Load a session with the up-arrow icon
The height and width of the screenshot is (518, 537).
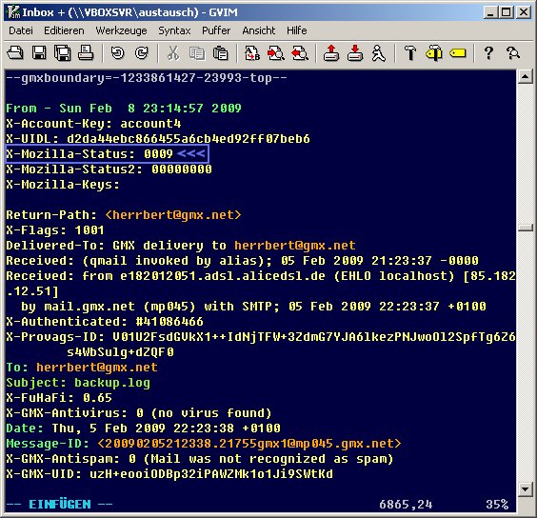(x=331, y=53)
